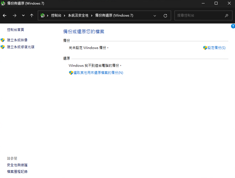Go back with the left arrow button
Image resolution: width=235 pixels, height=178 pixels.
[x=5, y=15]
